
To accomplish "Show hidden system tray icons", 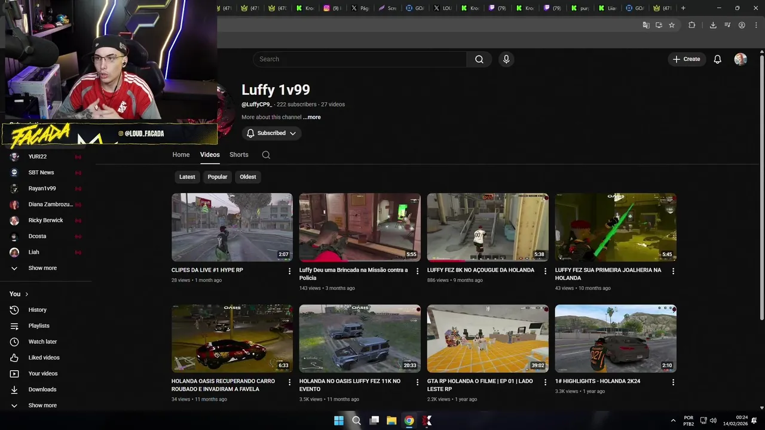I will coord(673,420).
